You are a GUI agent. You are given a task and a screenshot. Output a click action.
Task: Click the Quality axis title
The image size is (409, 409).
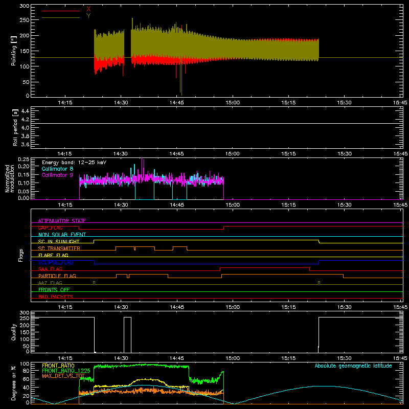point(14,332)
